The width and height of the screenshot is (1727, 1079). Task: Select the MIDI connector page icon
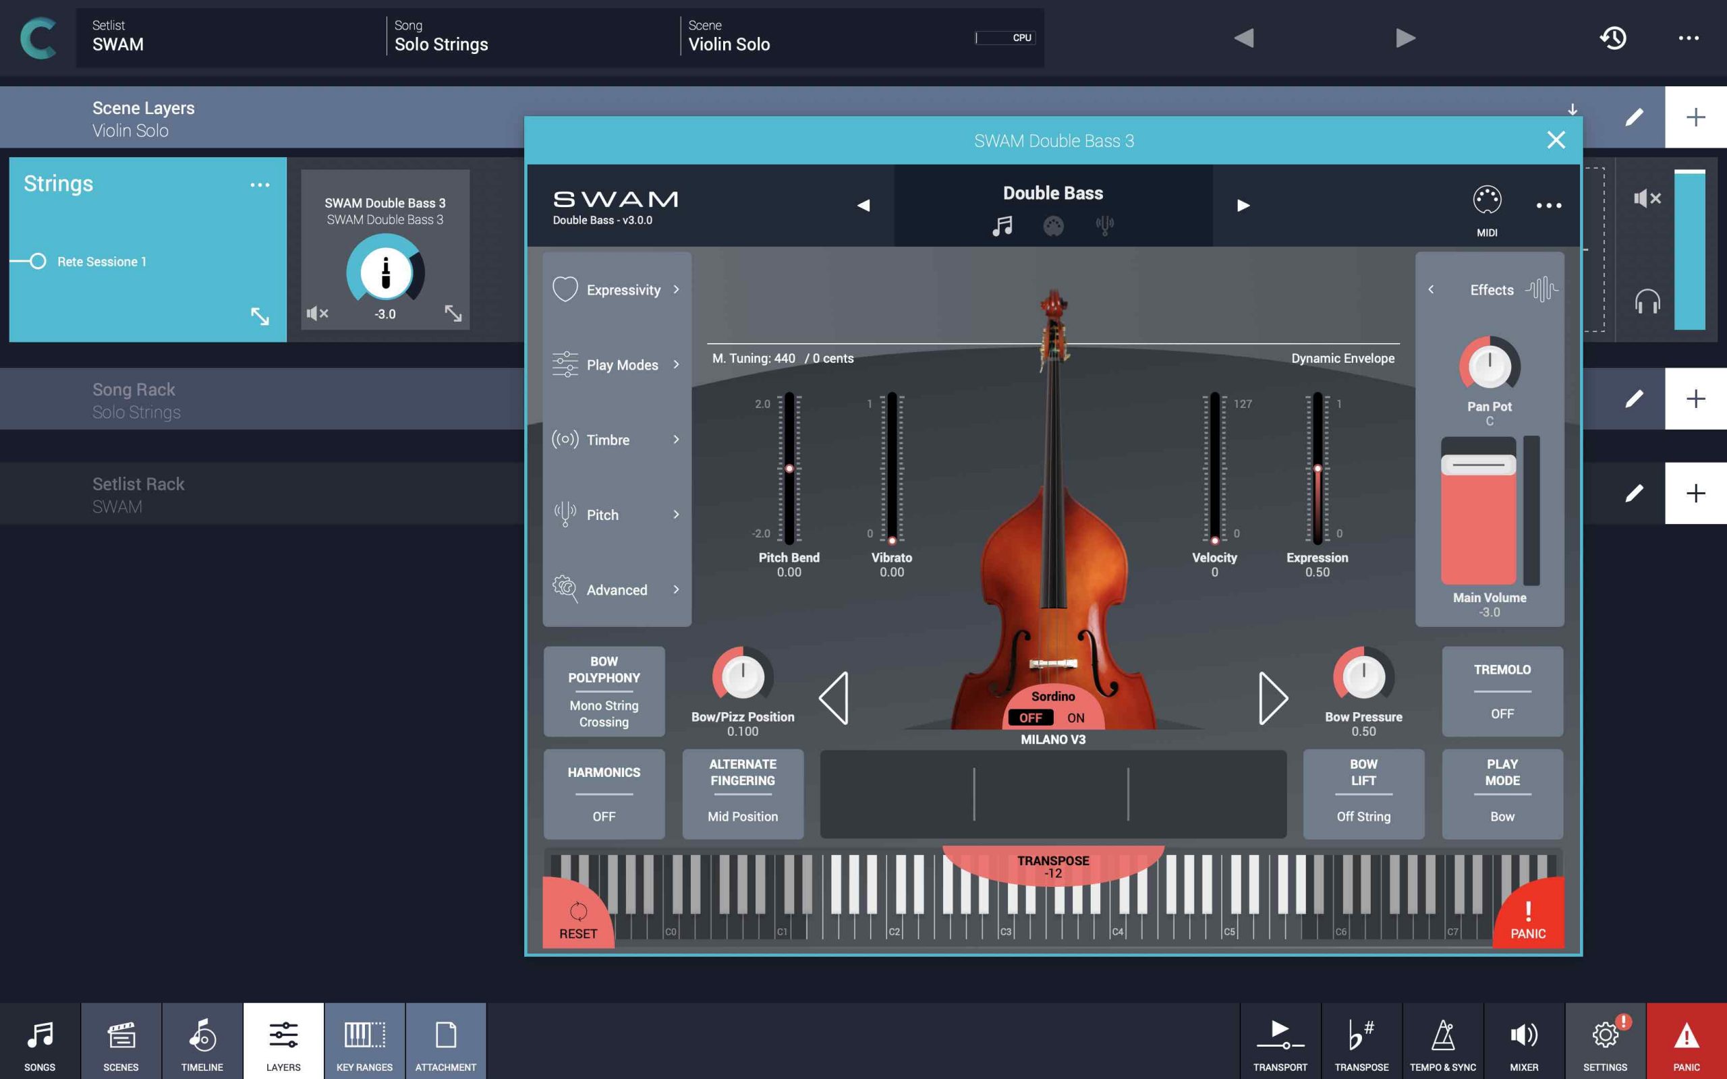click(1053, 226)
